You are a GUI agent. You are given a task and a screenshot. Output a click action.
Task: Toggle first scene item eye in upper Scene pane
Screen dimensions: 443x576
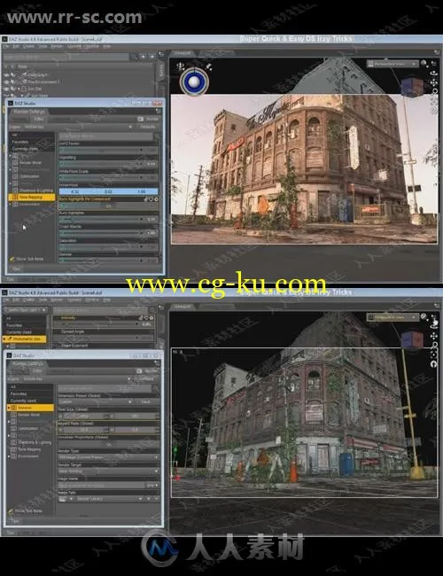(x=6, y=74)
